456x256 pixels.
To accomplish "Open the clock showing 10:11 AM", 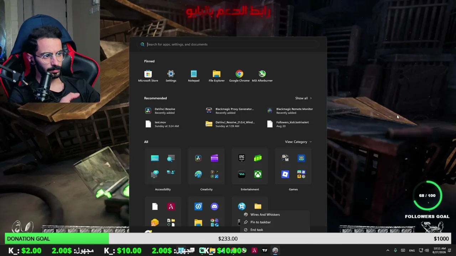I will (x=440, y=250).
